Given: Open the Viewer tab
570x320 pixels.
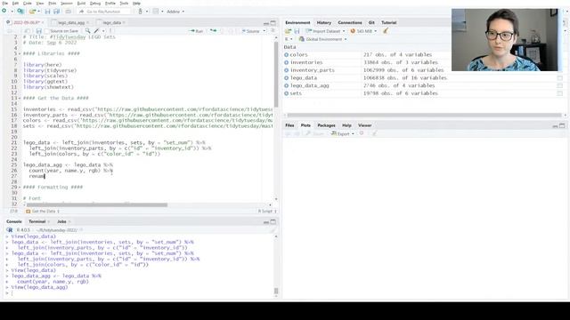Looking at the screenshot, I should coord(364,125).
